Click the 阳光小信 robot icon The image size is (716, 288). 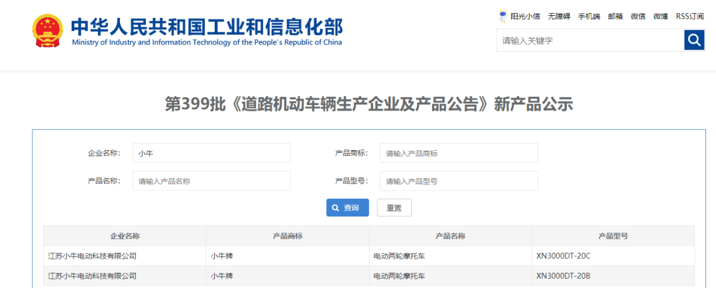point(503,16)
